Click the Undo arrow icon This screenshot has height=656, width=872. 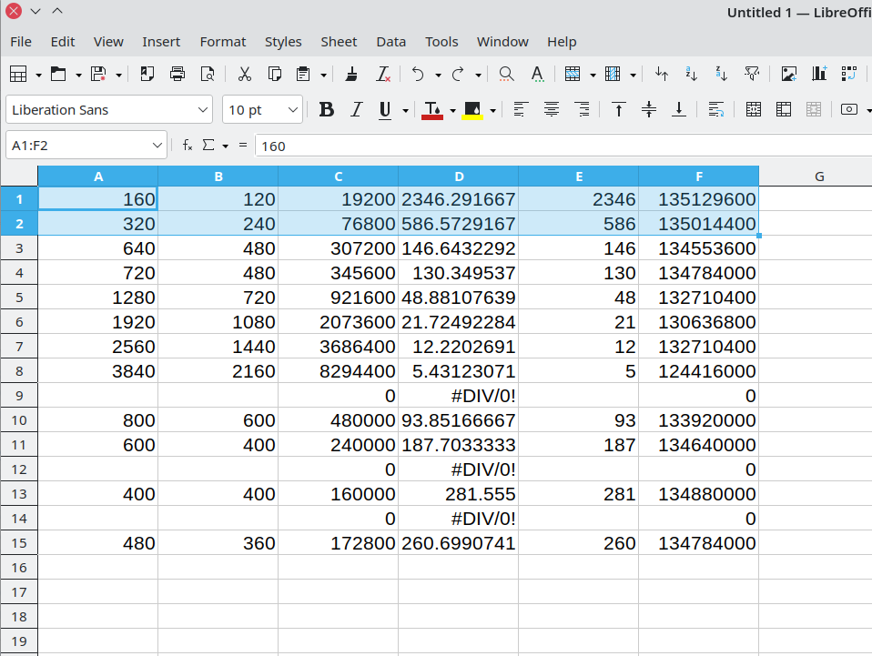(418, 74)
